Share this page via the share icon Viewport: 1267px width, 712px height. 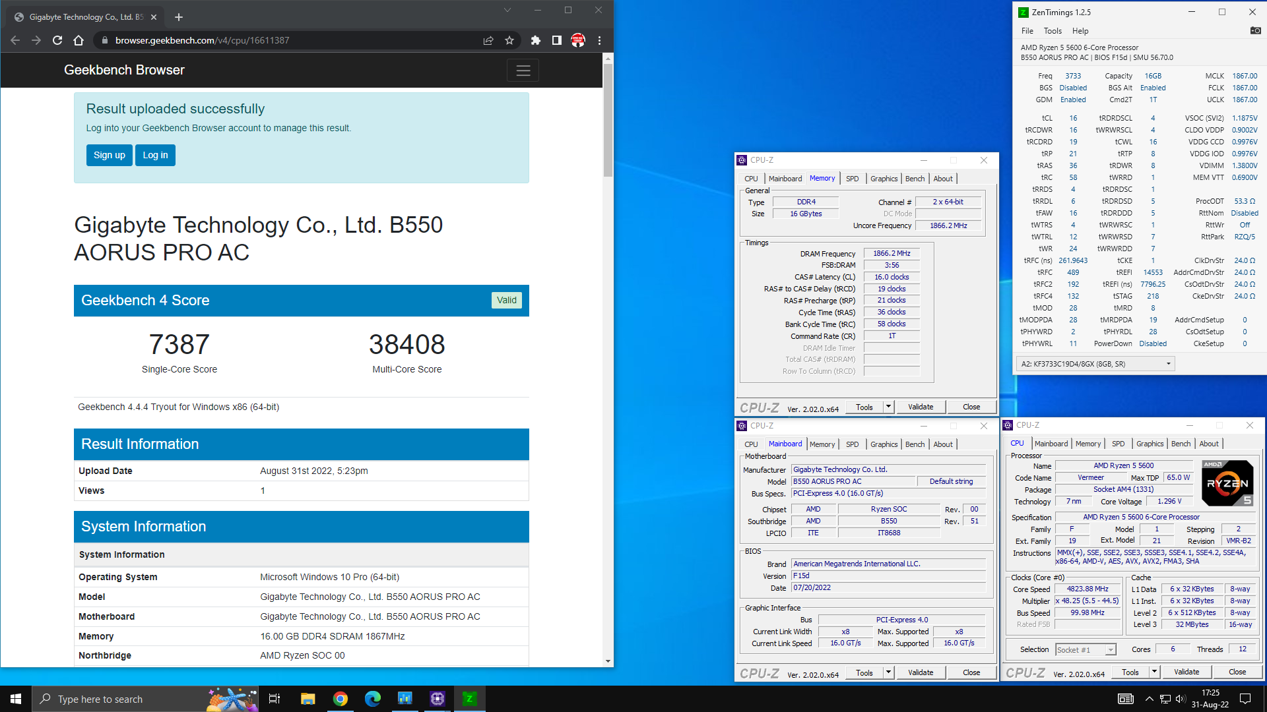488,40
